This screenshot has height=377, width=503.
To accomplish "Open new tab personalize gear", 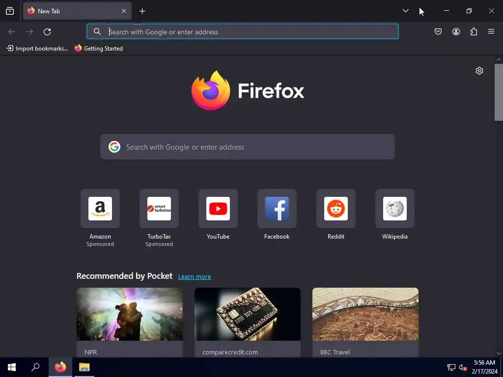I will click(x=479, y=71).
